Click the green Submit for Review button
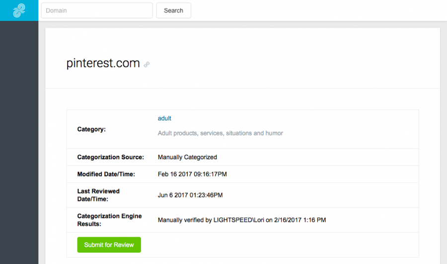This screenshot has height=264, width=447. coord(109,245)
